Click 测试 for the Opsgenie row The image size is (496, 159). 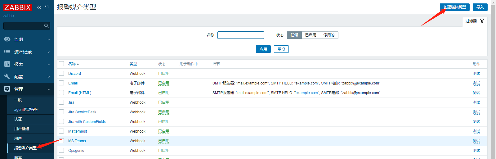pyautogui.click(x=476, y=151)
